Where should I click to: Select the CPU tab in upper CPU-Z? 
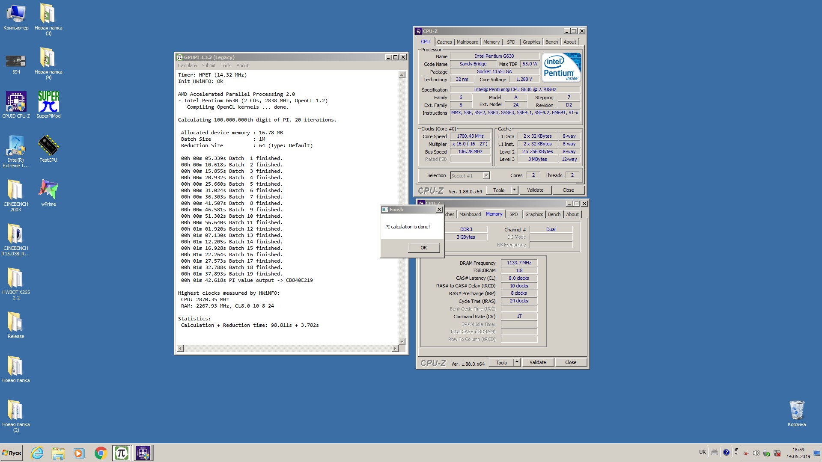(x=425, y=41)
